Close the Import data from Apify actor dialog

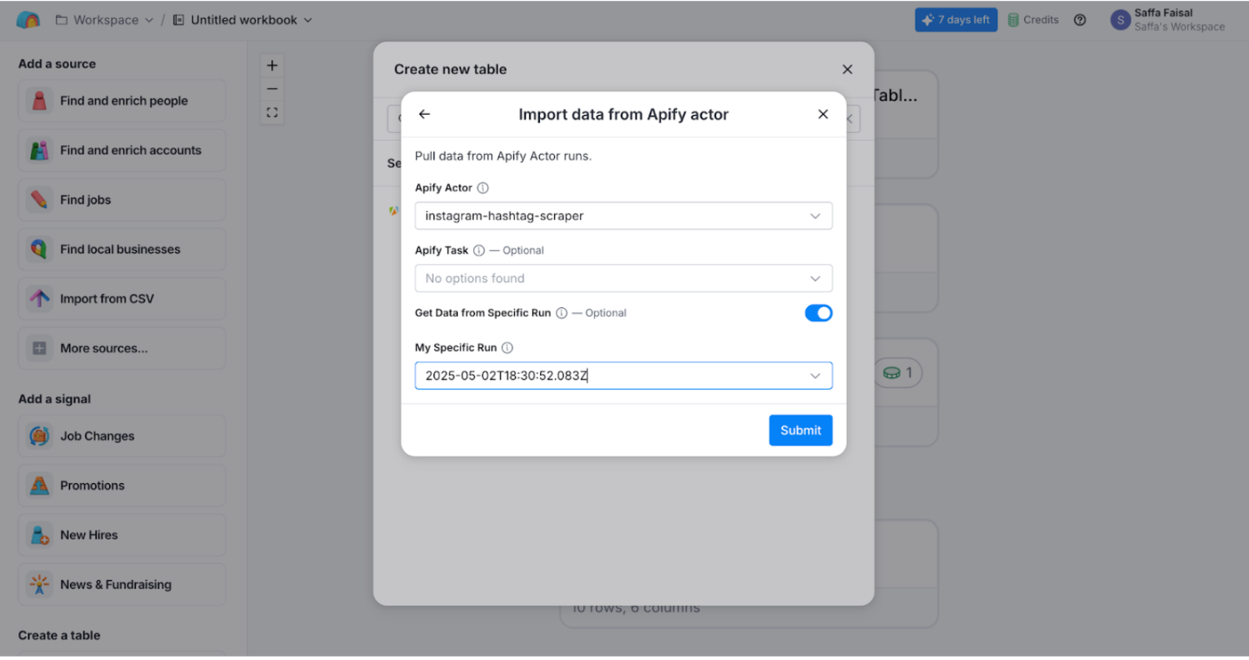823,114
